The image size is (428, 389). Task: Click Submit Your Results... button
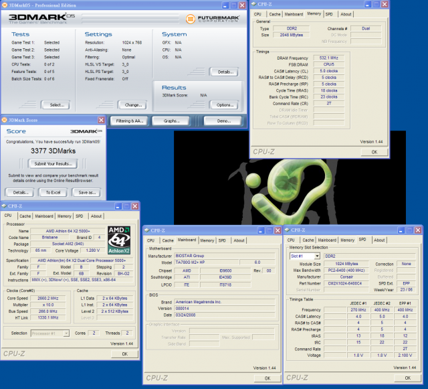pyautogui.click(x=53, y=164)
